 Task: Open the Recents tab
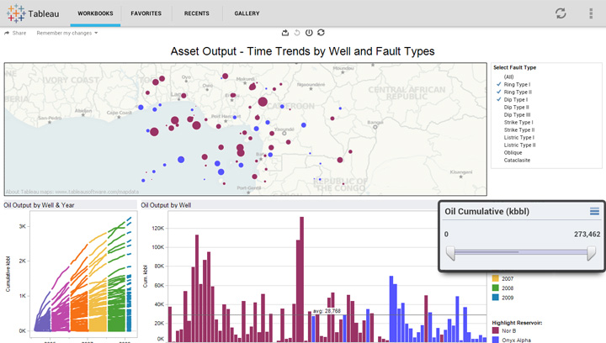click(197, 13)
